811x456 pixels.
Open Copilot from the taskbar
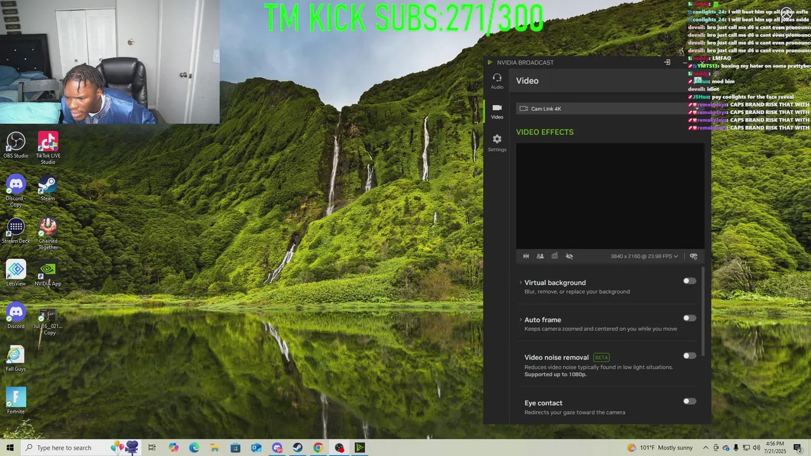pyautogui.click(x=174, y=448)
